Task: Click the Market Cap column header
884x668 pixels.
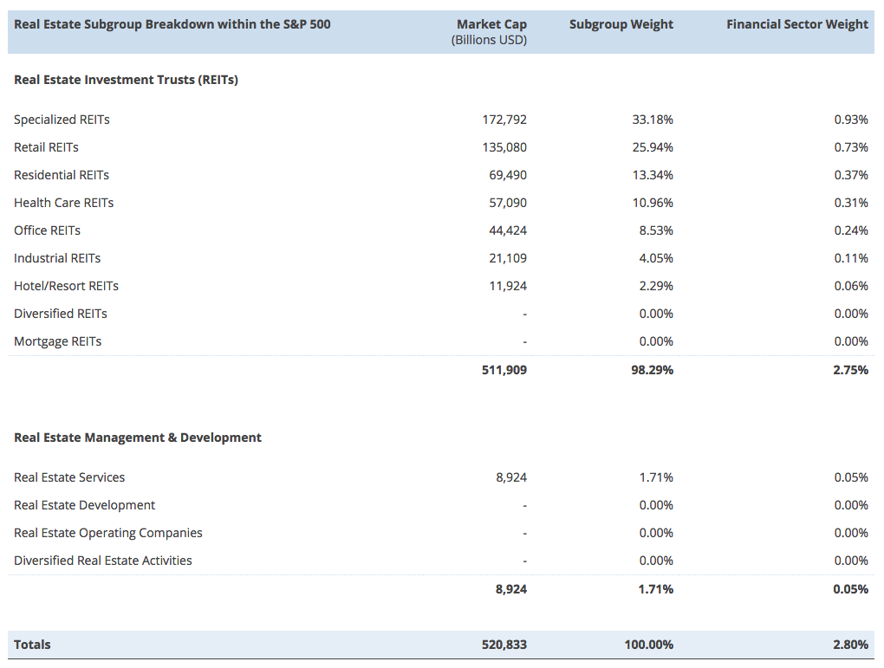Action: coord(491,25)
